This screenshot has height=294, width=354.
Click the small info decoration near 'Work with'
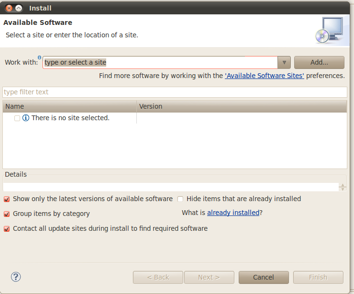(39, 57)
